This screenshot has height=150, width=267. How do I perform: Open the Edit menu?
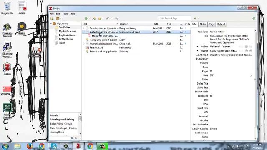58,14
